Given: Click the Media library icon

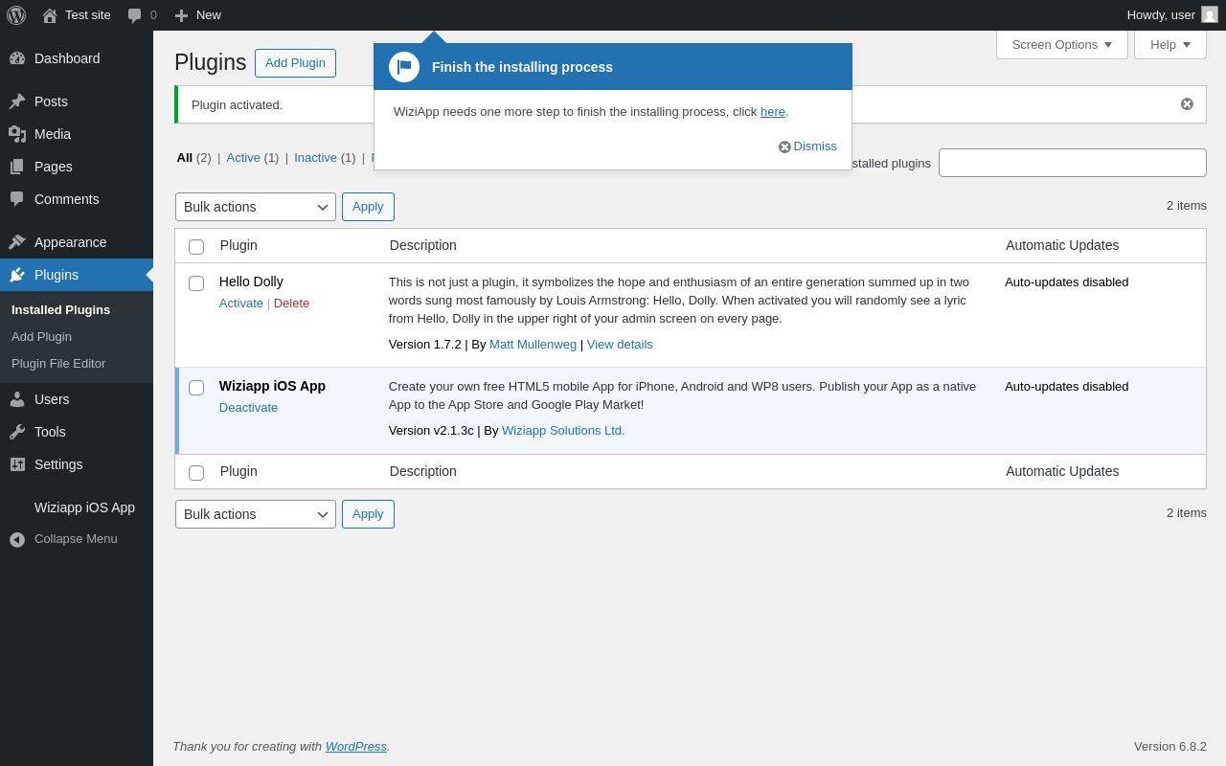Looking at the screenshot, I should pyautogui.click(x=17, y=134).
